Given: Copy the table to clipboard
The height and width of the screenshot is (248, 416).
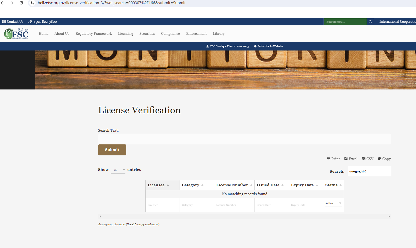Looking at the screenshot, I should (384, 159).
